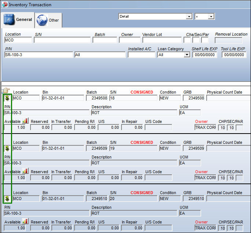Select S/N field showing 18
This screenshot has height=233, width=251.
coord(133,98)
